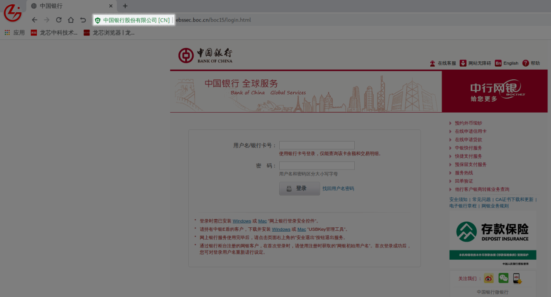Download Windows login security control
Image resolution: width=551 pixels, height=297 pixels.
[242, 221]
